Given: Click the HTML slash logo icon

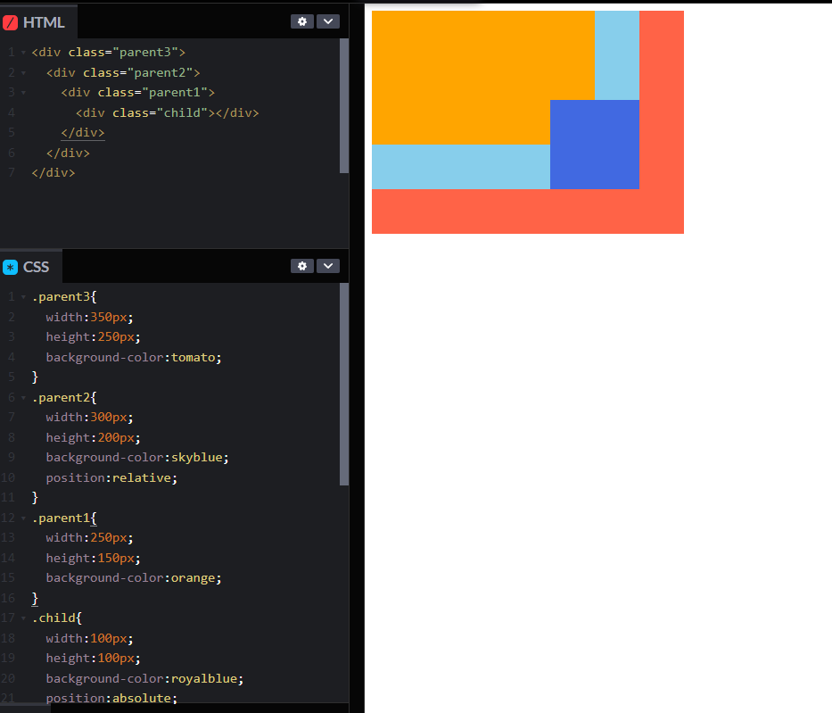Looking at the screenshot, I should coord(10,22).
